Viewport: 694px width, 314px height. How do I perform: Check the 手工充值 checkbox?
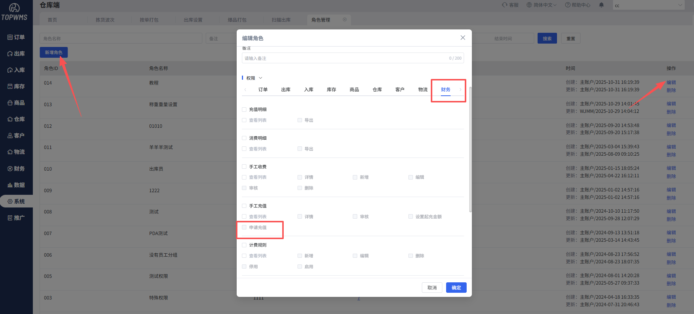click(244, 206)
